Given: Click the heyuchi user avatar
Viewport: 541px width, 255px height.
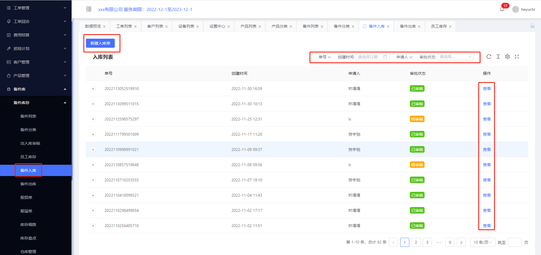Looking at the screenshot, I should tap(516, 9).
